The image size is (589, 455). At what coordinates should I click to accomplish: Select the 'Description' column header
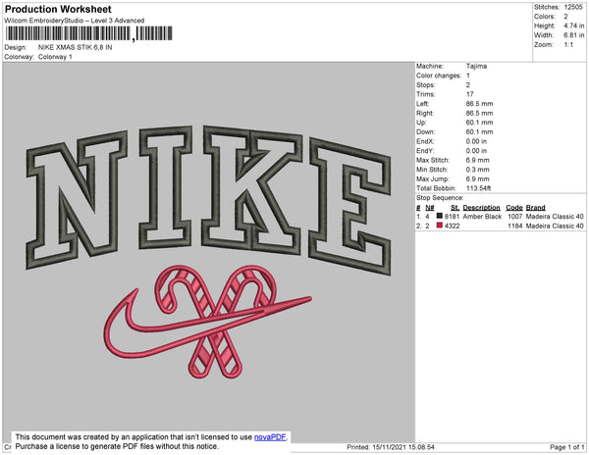pyautogui.click(x=482, y=208)
